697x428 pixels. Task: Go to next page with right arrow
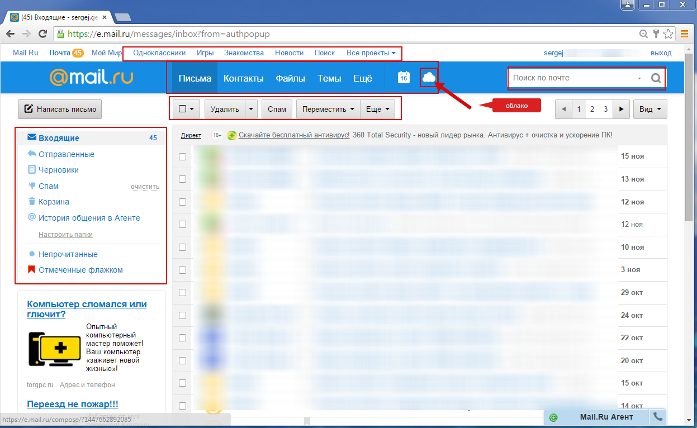click(x=621, y=110)
